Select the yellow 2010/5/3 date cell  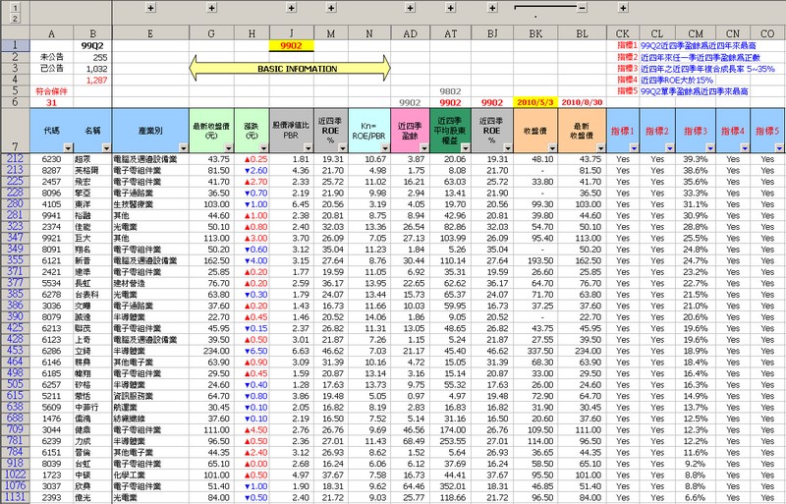pyautogui.click(x=535, y=102)
